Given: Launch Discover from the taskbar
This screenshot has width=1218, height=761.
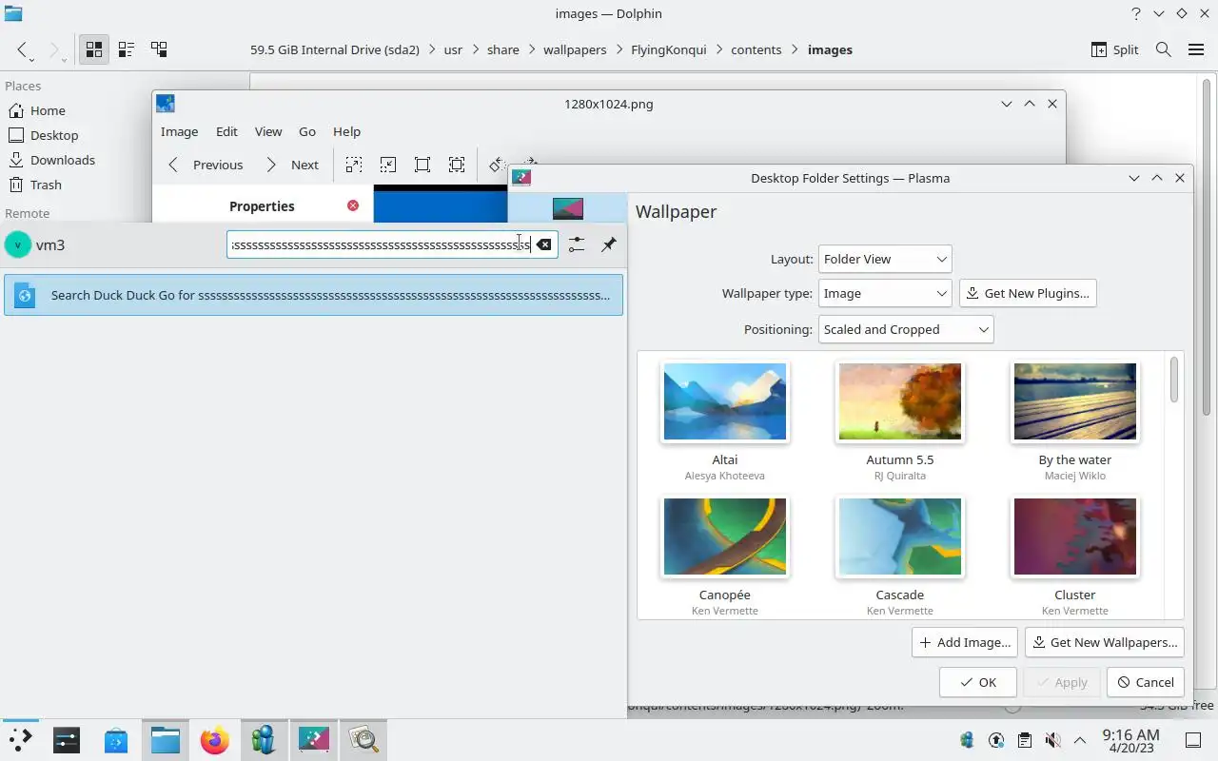Looking at the screenshot, I should 116,739.
